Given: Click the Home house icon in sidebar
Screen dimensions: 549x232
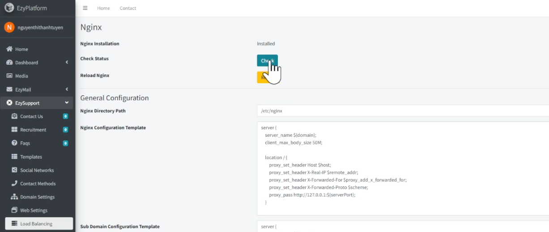Looking at the screenshot, I should point(9,49).
